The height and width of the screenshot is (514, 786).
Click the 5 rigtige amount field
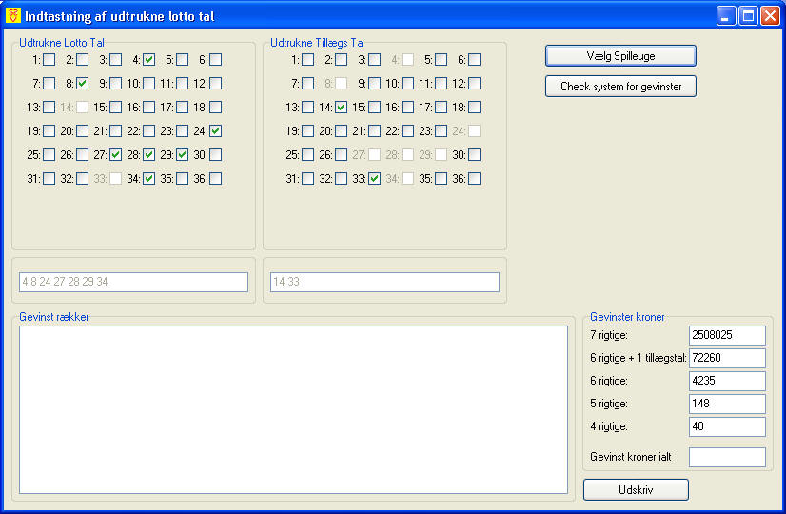click(727, 404)
